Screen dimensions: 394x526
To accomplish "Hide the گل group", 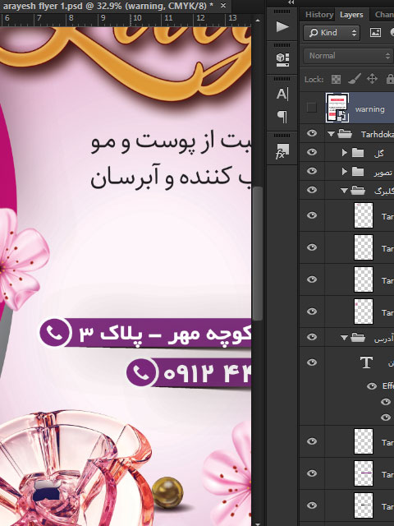I will 312,152.
